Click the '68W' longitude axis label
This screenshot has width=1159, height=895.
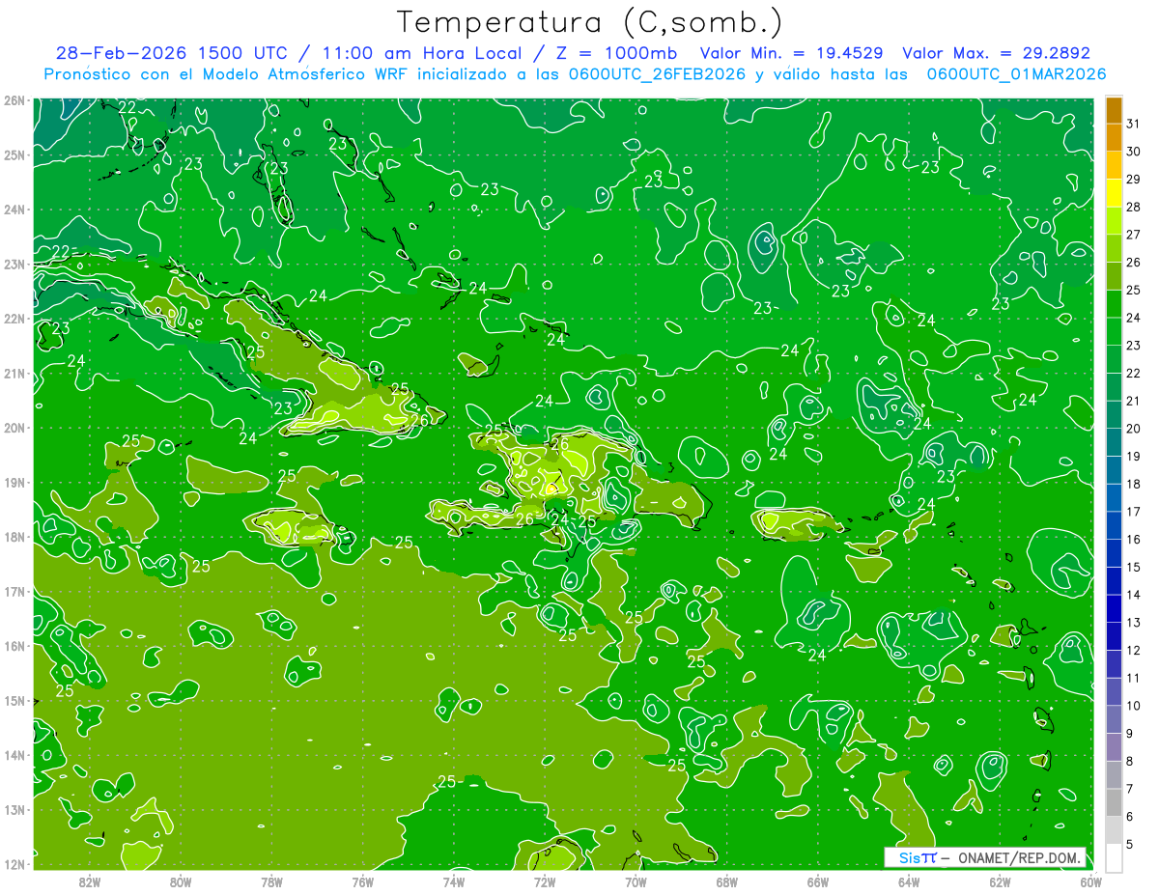[x=727, y=881]
